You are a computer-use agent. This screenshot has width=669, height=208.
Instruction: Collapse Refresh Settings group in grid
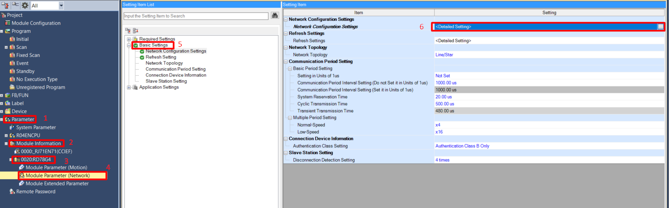coord(286,33)
